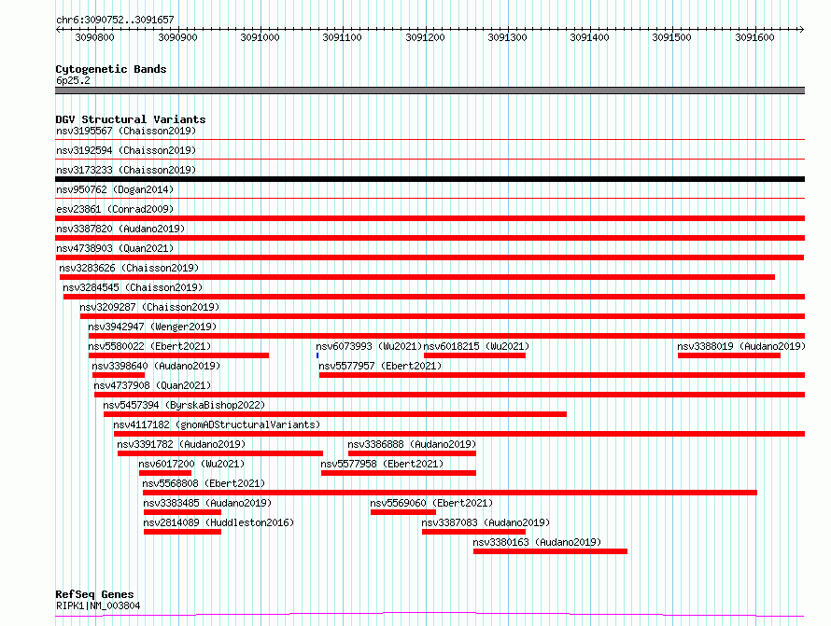Open nsv5569060 (Ebert2021) label
This screenshot has width=831, height=626.
pos(431,503)
